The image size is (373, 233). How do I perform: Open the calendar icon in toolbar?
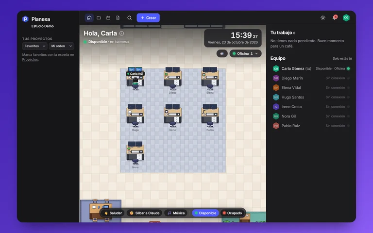click(x=108, y=18)
